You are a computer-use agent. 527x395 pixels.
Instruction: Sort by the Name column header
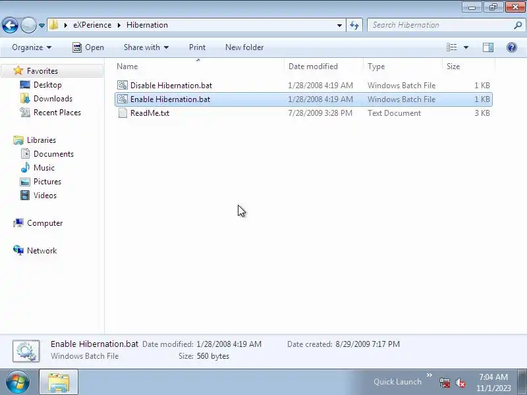pos(199,66)
